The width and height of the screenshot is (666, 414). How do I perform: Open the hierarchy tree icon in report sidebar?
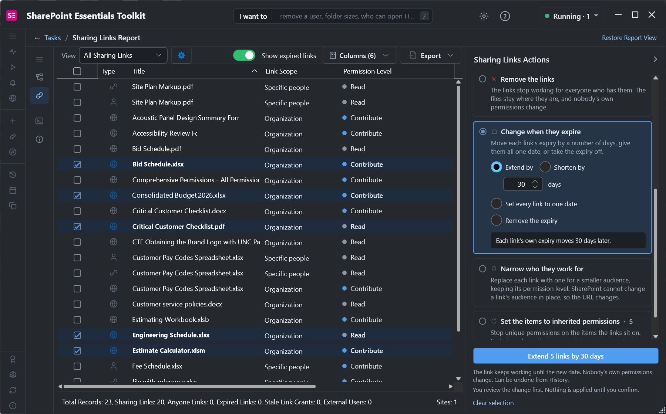point(39,77)
